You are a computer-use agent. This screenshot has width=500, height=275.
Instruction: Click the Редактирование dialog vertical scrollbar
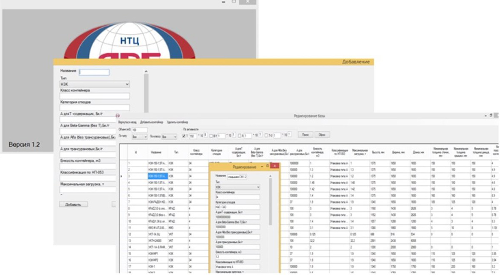click(x=271, y=223)
